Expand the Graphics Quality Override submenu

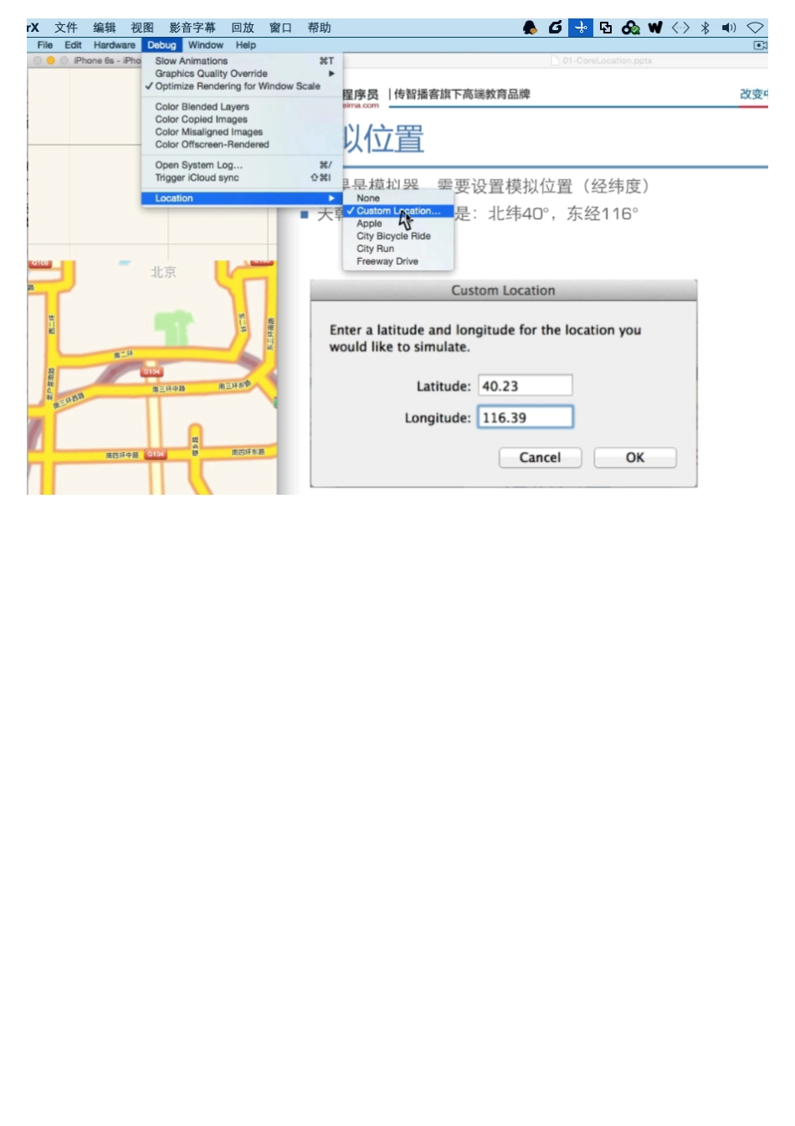(x=211, y=73)
